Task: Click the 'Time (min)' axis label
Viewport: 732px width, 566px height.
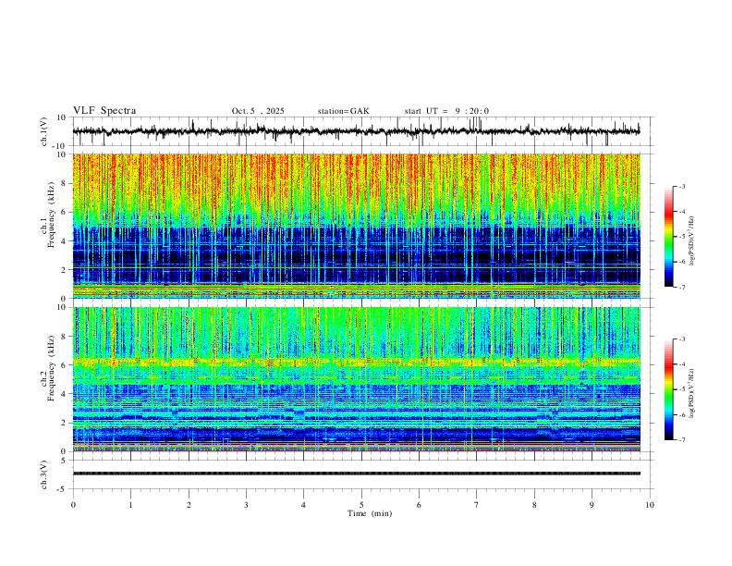Action: 370,513
